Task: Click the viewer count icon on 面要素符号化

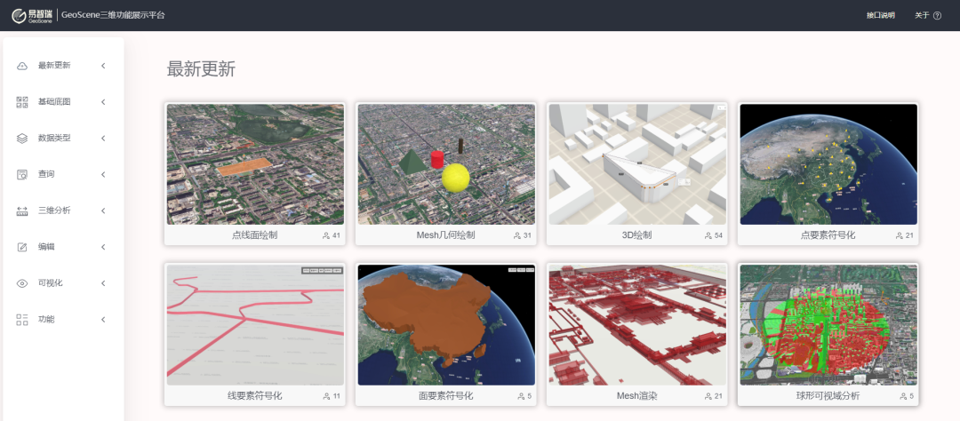Action: [520, 396]
